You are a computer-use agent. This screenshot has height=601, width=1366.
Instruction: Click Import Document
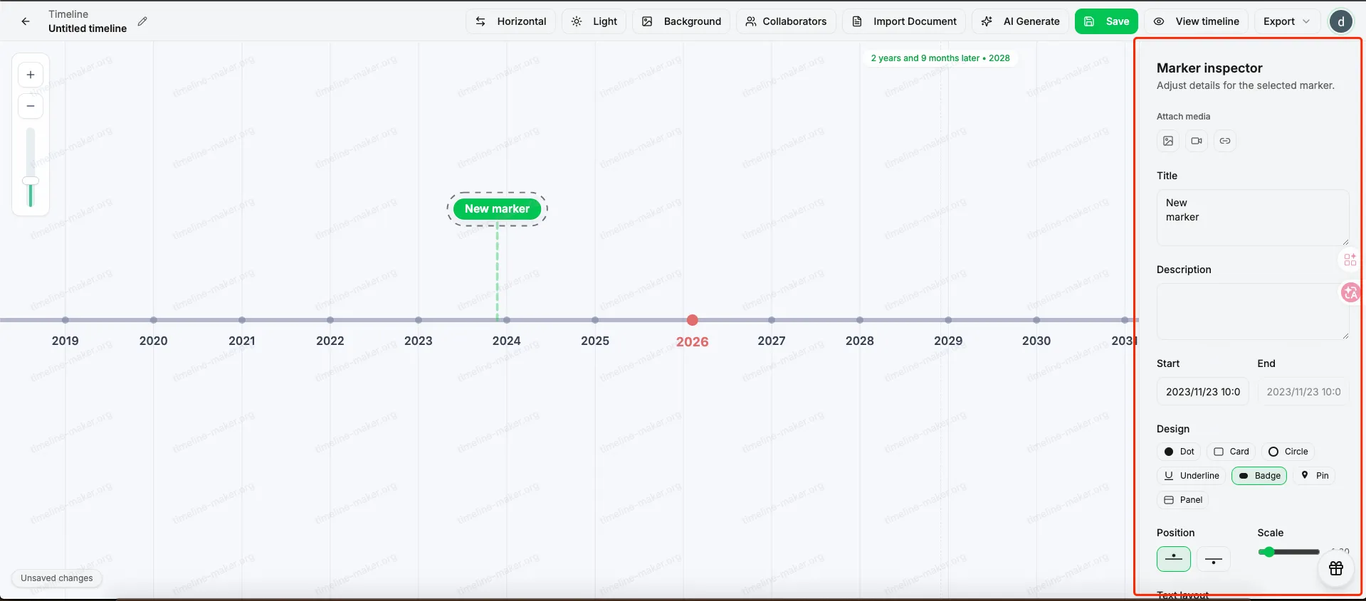904,21
